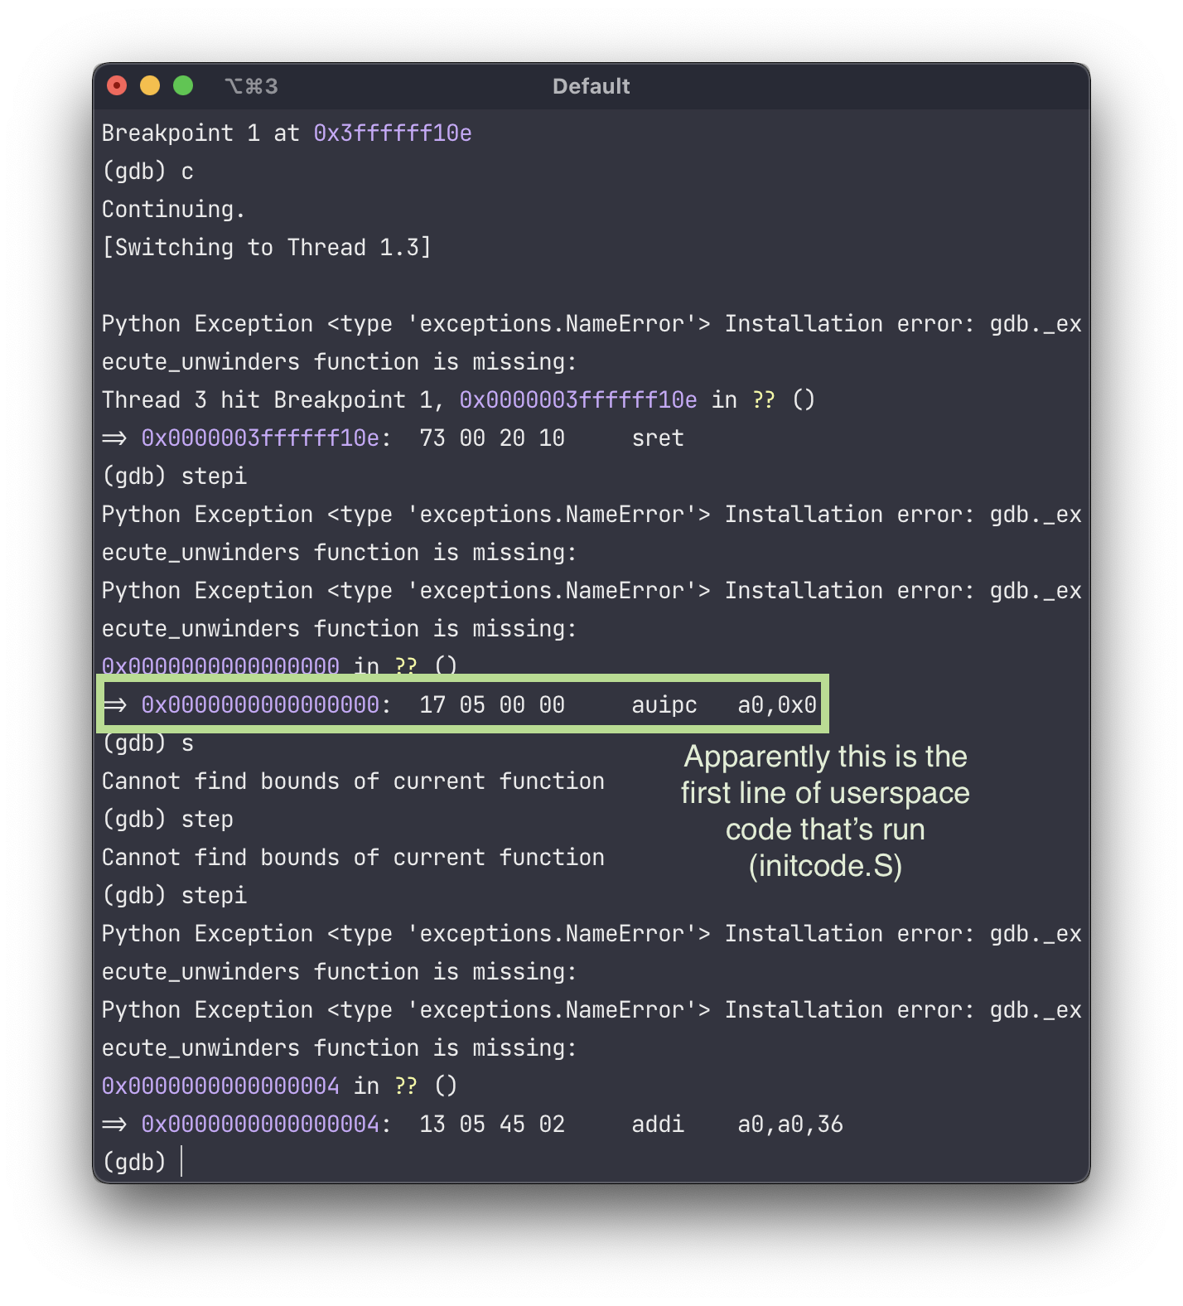Click the "(gdb) step" command line

tap(167, 820)
